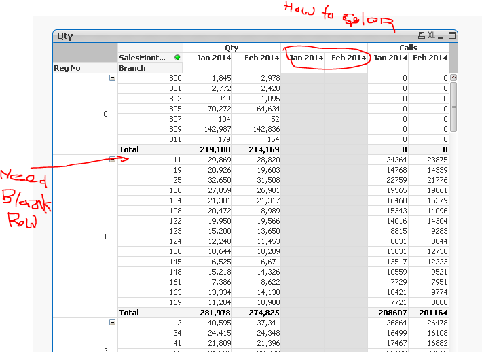Click the Qty expression column header
The image size is (482, 352).
coord(231,48)
